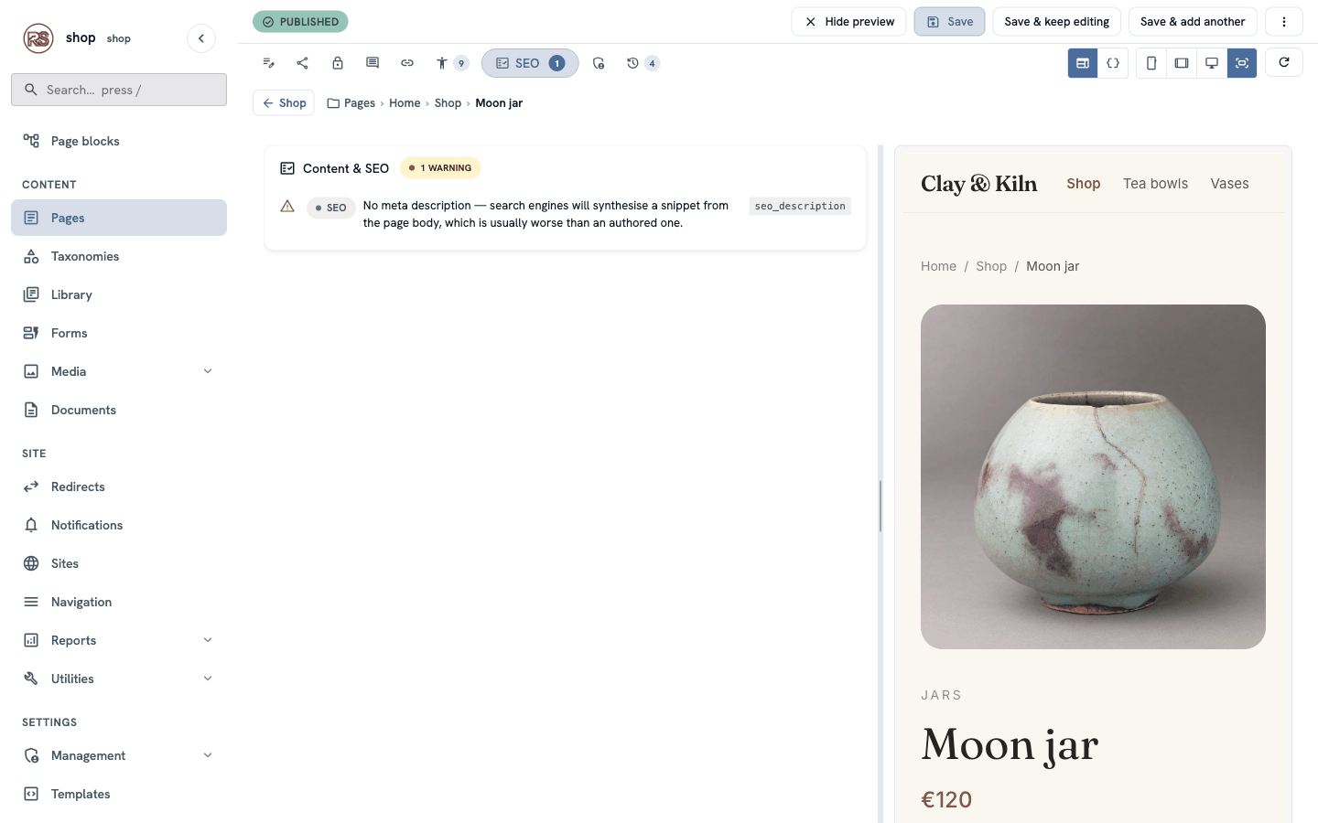
Task: Click the chain link icon in toolbar
Action: [x=407, y=63]
